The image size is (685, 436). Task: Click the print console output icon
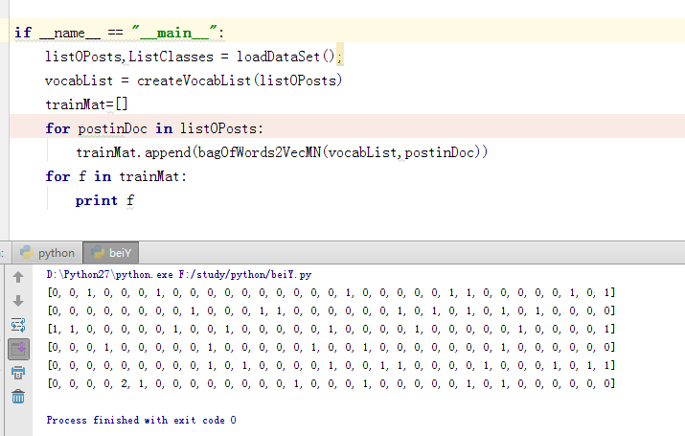pyautogui.click(x=18, y=373)
